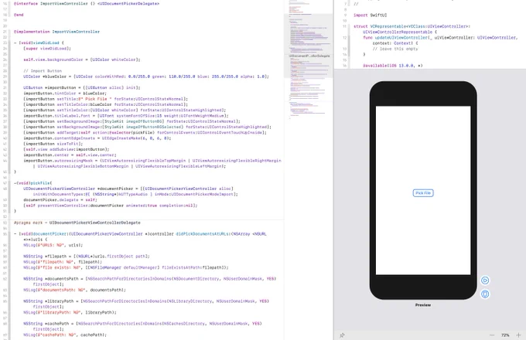Image resolution: width=526 pixels, height=340 pixels.
Task: Click the importButton.autoresizingMask line
Action: tap(152, 164)
